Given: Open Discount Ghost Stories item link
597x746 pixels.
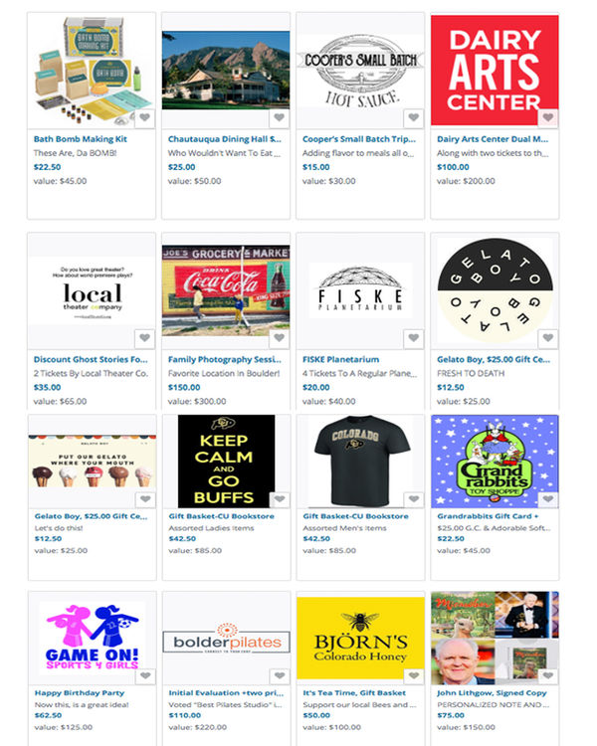Looking at the screenshot, I should pyautogui.click(x=91, y=360).
